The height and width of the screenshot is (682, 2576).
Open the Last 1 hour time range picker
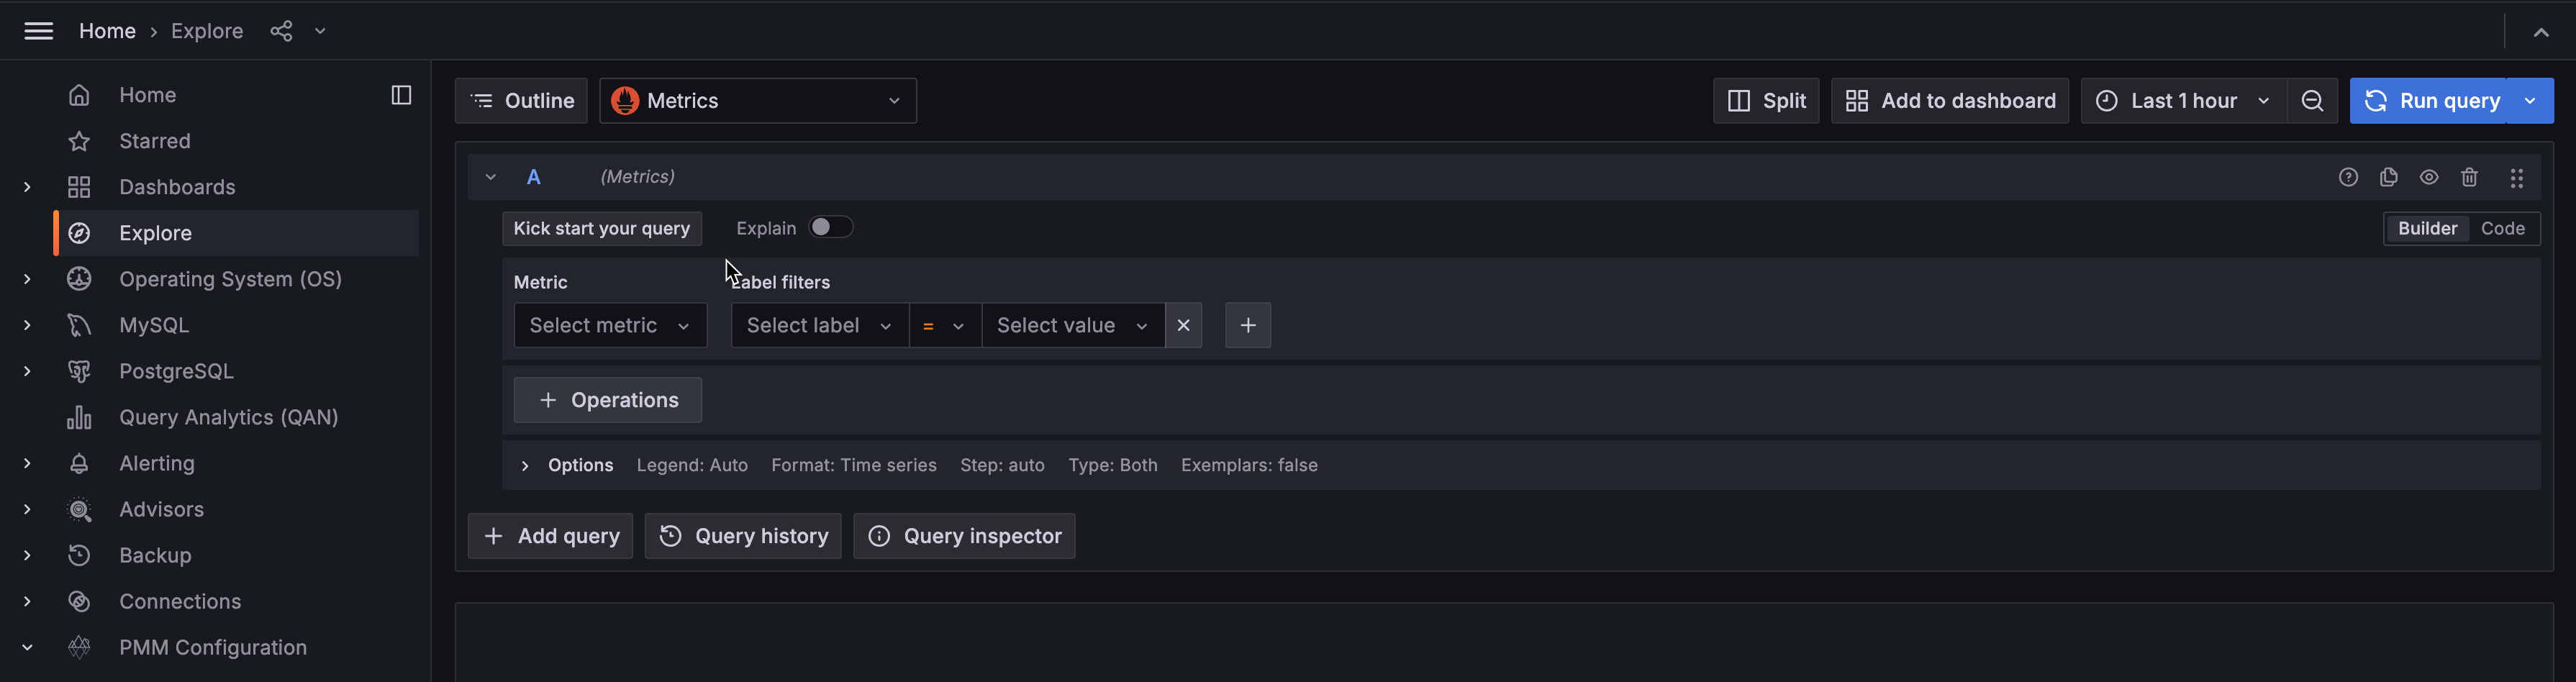2181,100
